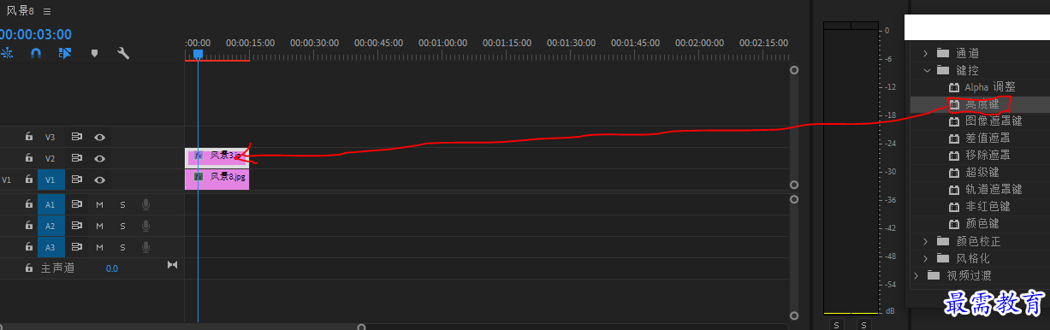This screenshot has width=1050, height=330.
Task: Open timeline display settings wrench
Action: pos(123,53)
